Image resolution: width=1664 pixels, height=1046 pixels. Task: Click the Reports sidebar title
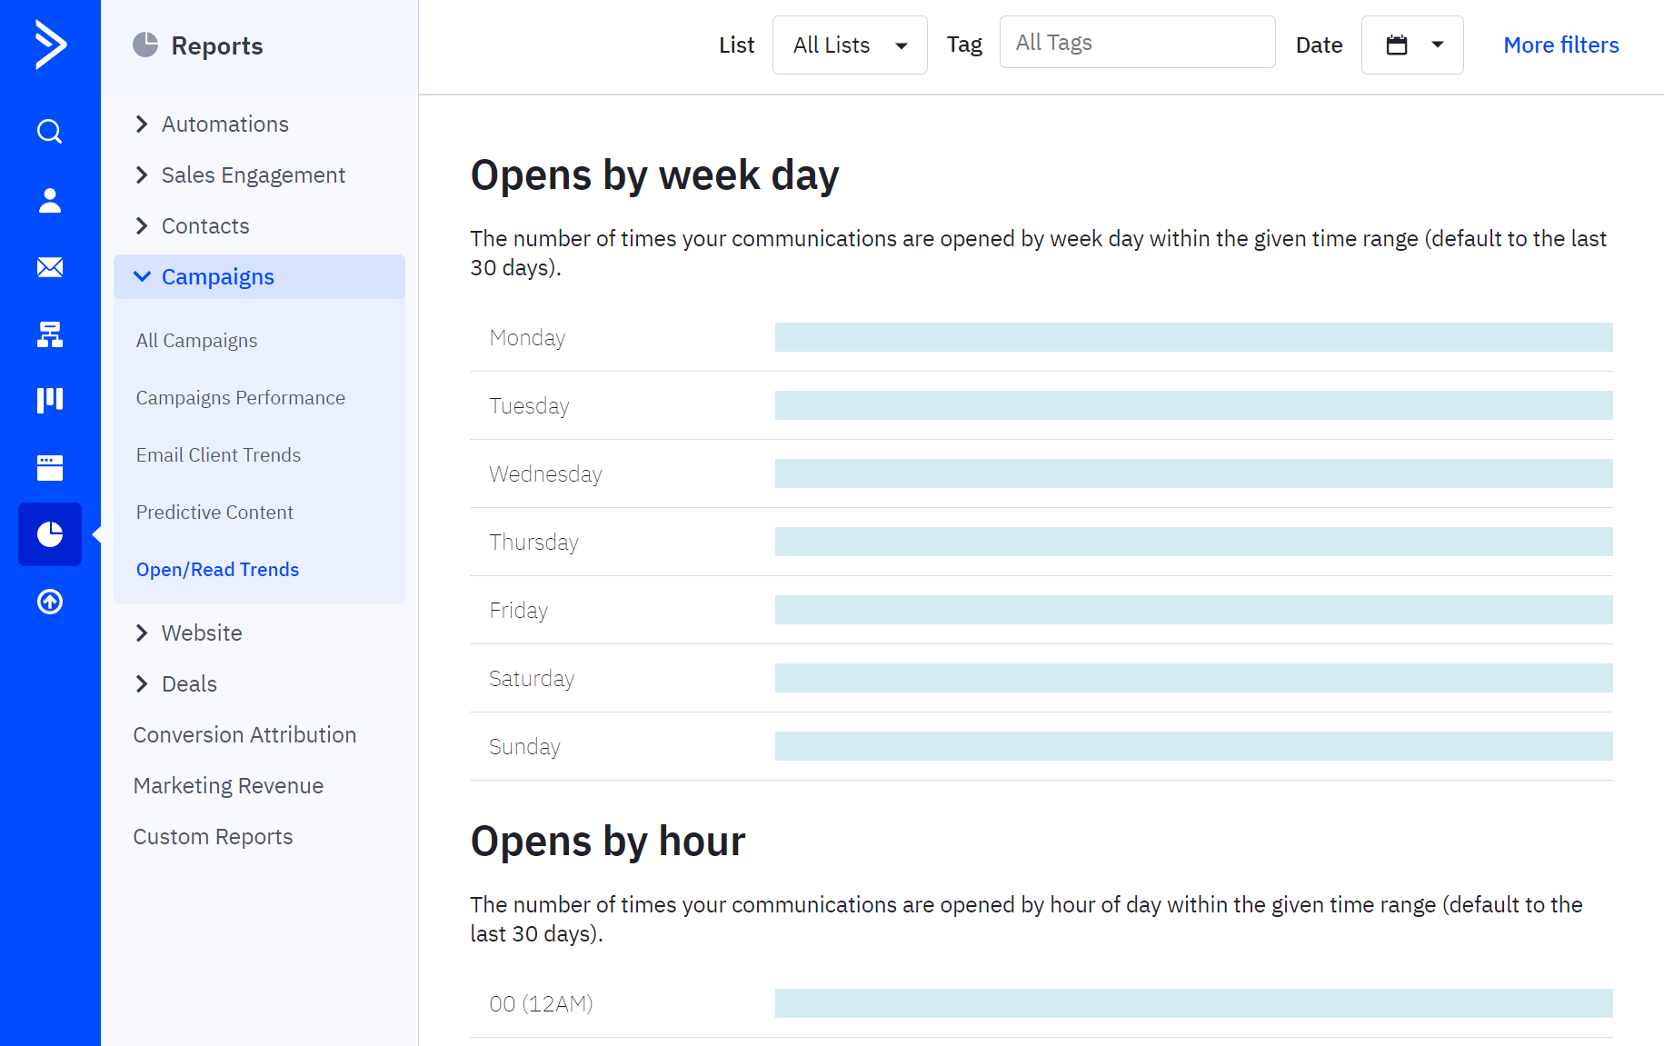[x=217, y=46]
